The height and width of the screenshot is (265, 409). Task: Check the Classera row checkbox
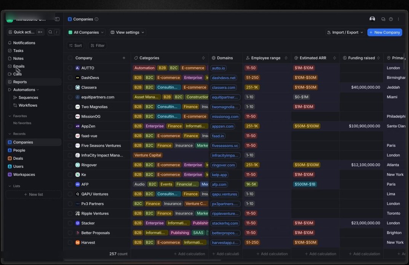point(70,87)
